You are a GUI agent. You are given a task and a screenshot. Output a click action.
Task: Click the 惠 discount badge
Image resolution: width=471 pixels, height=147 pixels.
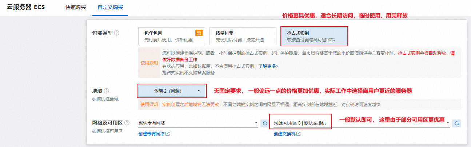click(199, 33)
